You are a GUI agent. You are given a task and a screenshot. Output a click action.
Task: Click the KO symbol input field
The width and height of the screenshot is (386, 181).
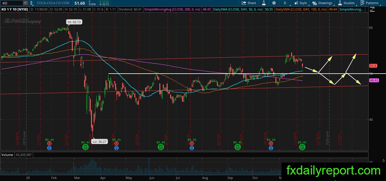click(12, 3)
